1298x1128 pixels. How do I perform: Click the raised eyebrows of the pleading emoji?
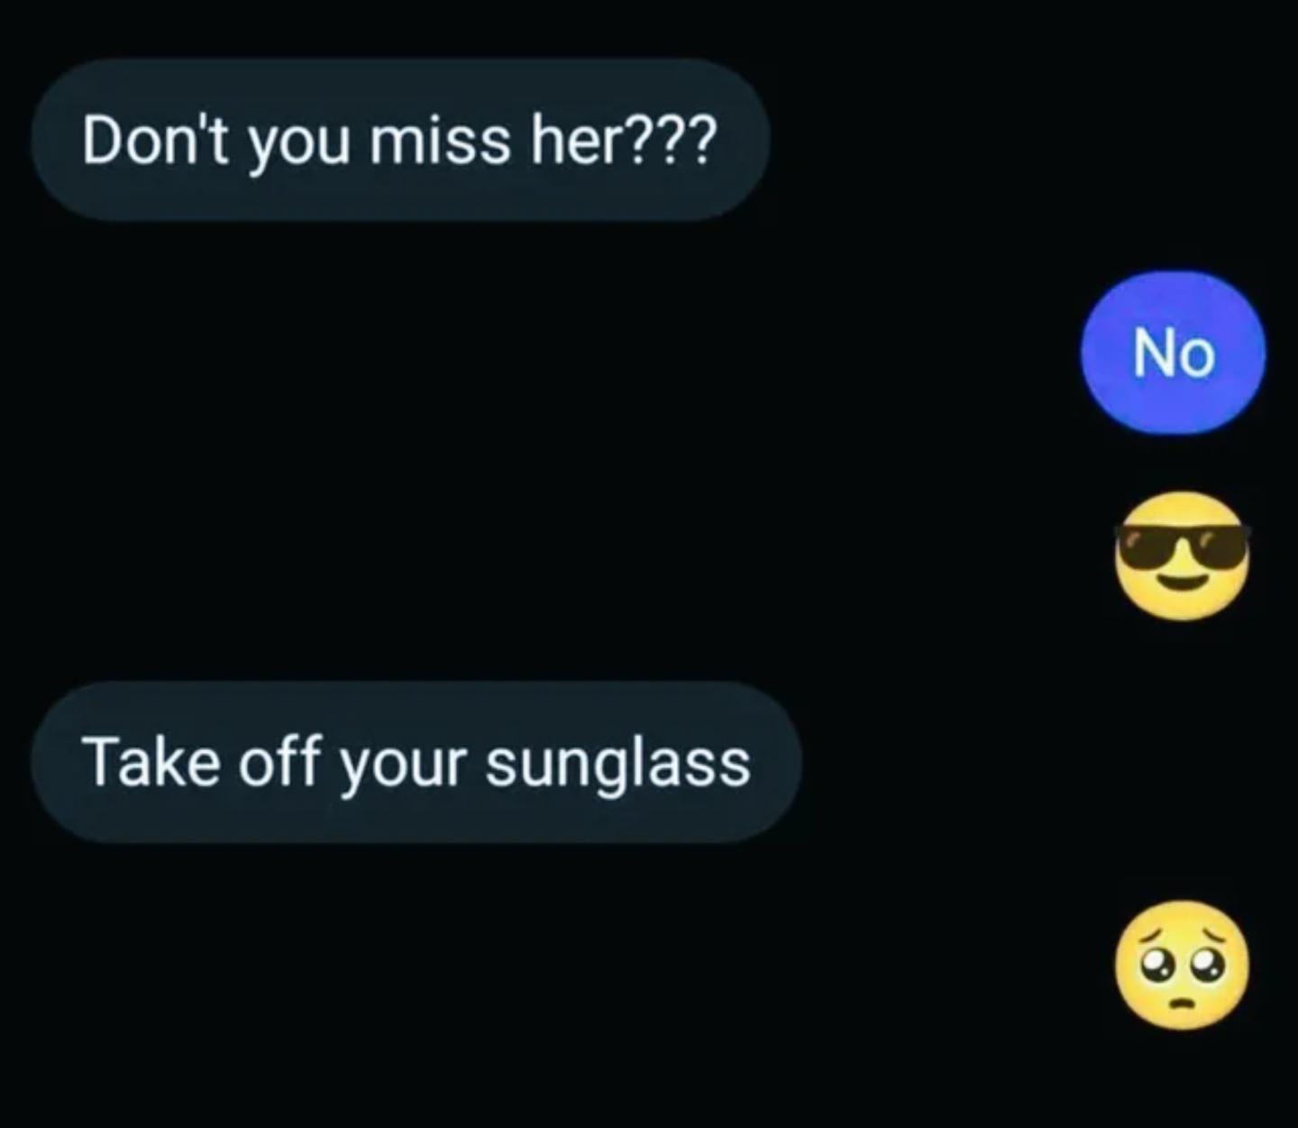(1182, 932)
